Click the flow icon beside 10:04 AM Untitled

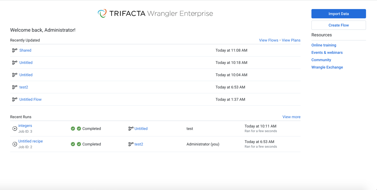tap(15, 75)
